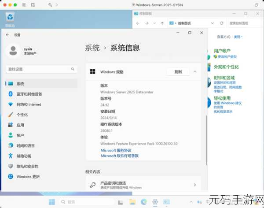Click the 24H2 version value
This screenshot has width=264, height=208.
[105, 105]
